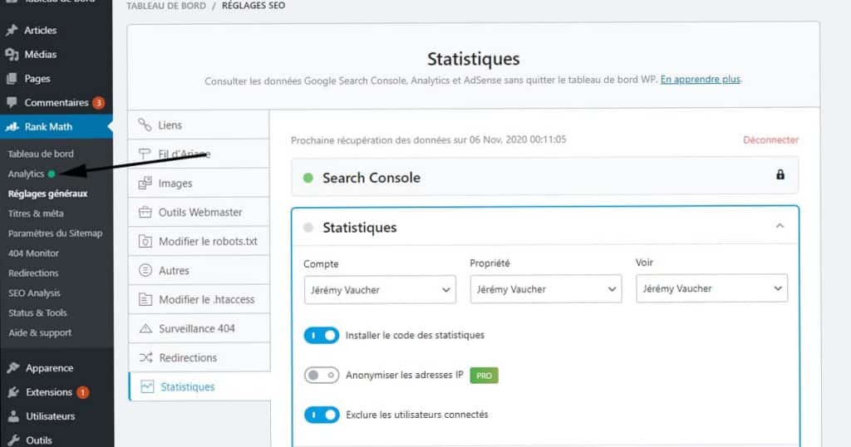
Task: Open Titres & méta submenu item
Action: [36, 214]
